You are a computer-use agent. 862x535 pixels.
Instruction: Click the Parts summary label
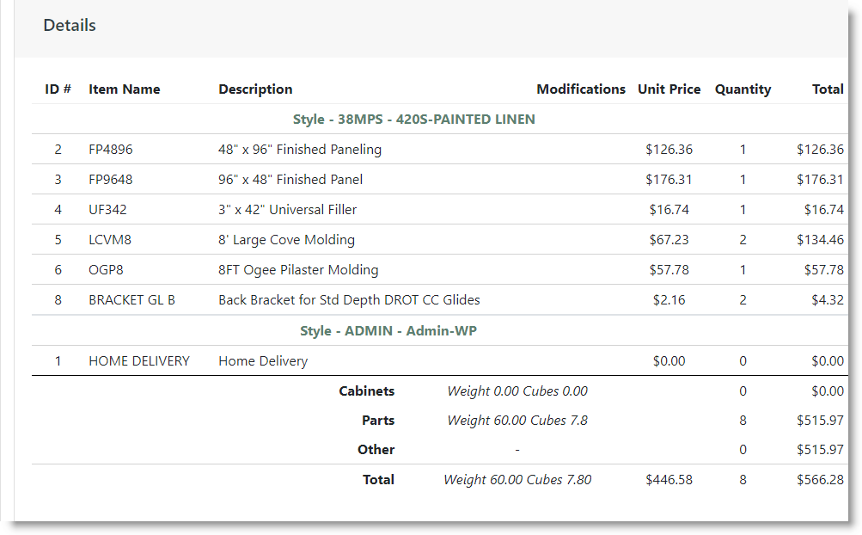(378, 421)
